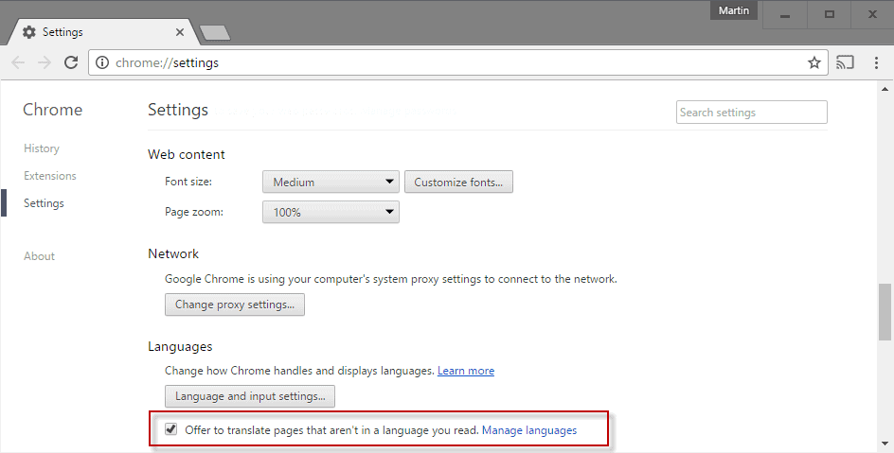
Task: Click the Martin profile button
Action: point(734,10)
